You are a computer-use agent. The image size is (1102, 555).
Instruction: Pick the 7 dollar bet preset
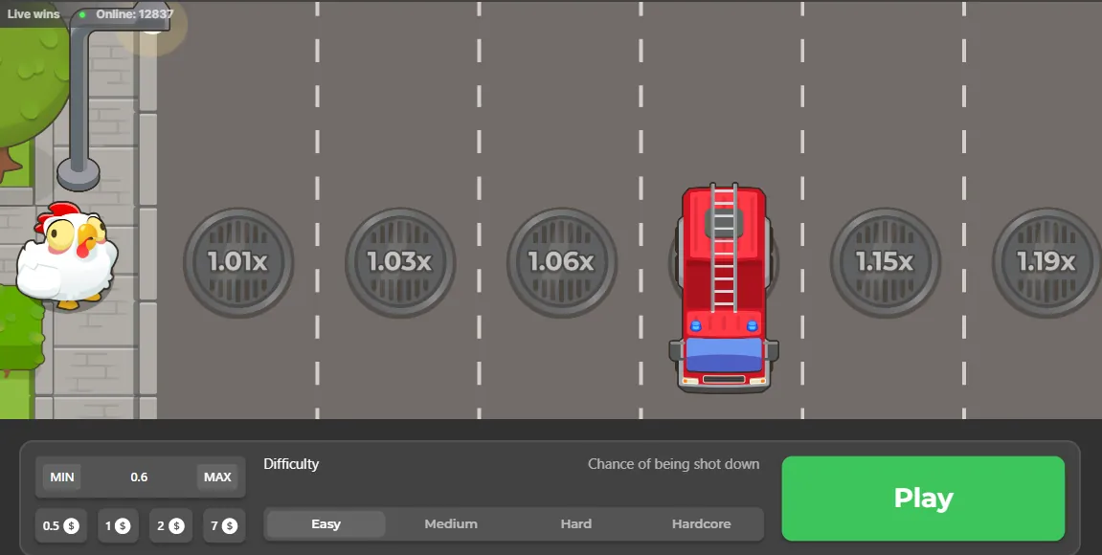pos(222,525)
